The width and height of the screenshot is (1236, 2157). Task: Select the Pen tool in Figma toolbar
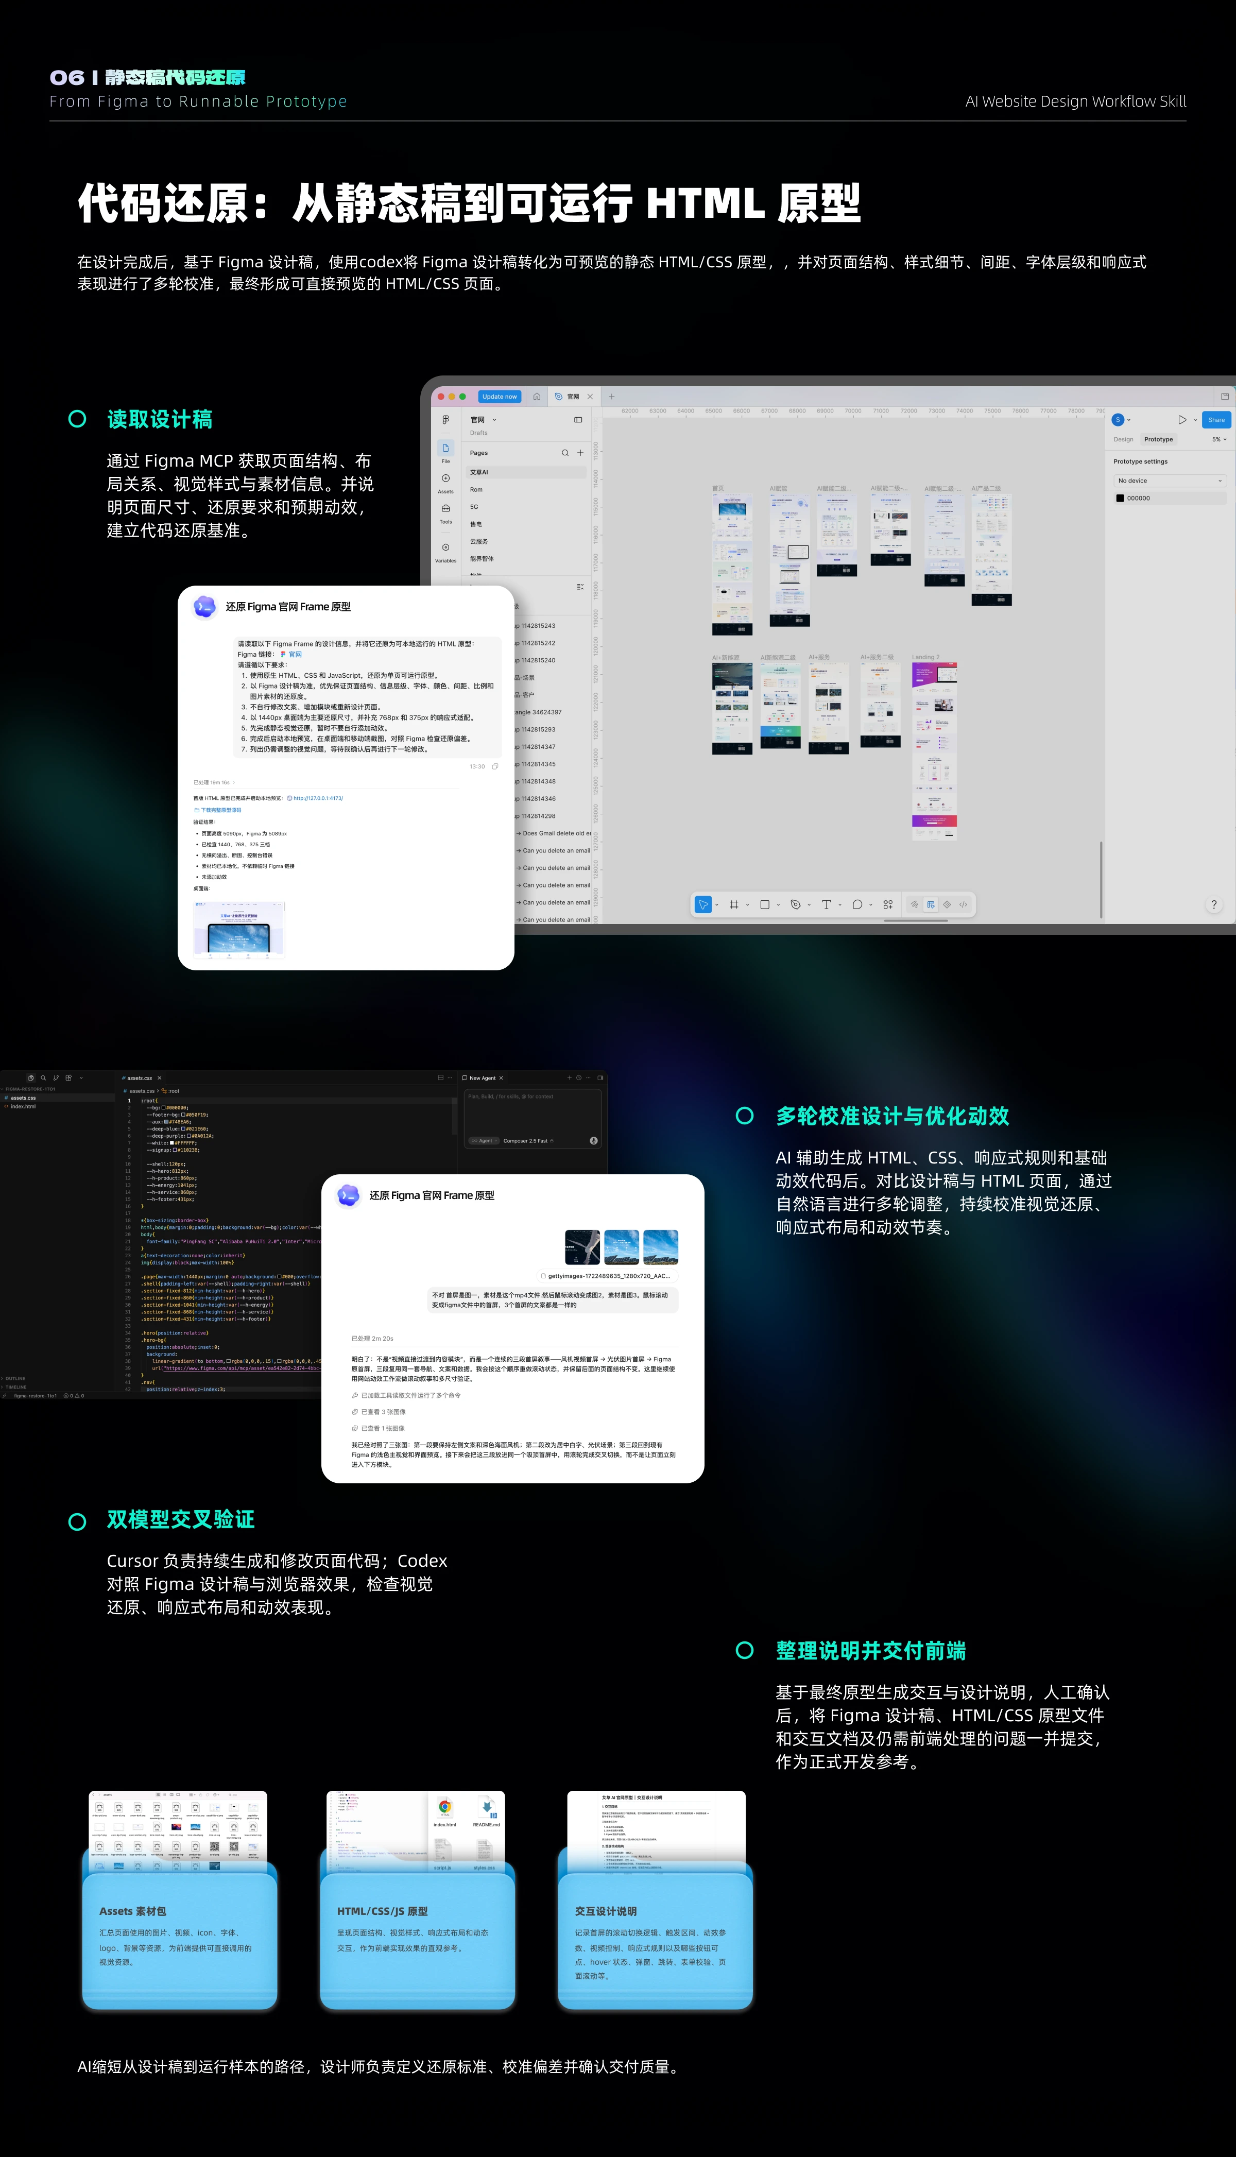point(796,905)
